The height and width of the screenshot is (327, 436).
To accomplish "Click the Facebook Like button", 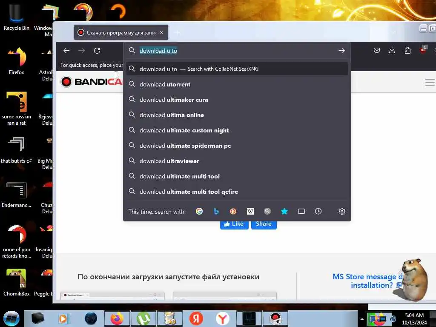I will click(234, 224).
